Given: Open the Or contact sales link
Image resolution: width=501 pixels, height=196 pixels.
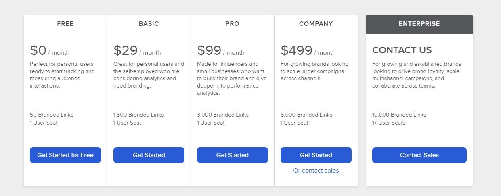Looking at the screenshot, I should 316,171.
